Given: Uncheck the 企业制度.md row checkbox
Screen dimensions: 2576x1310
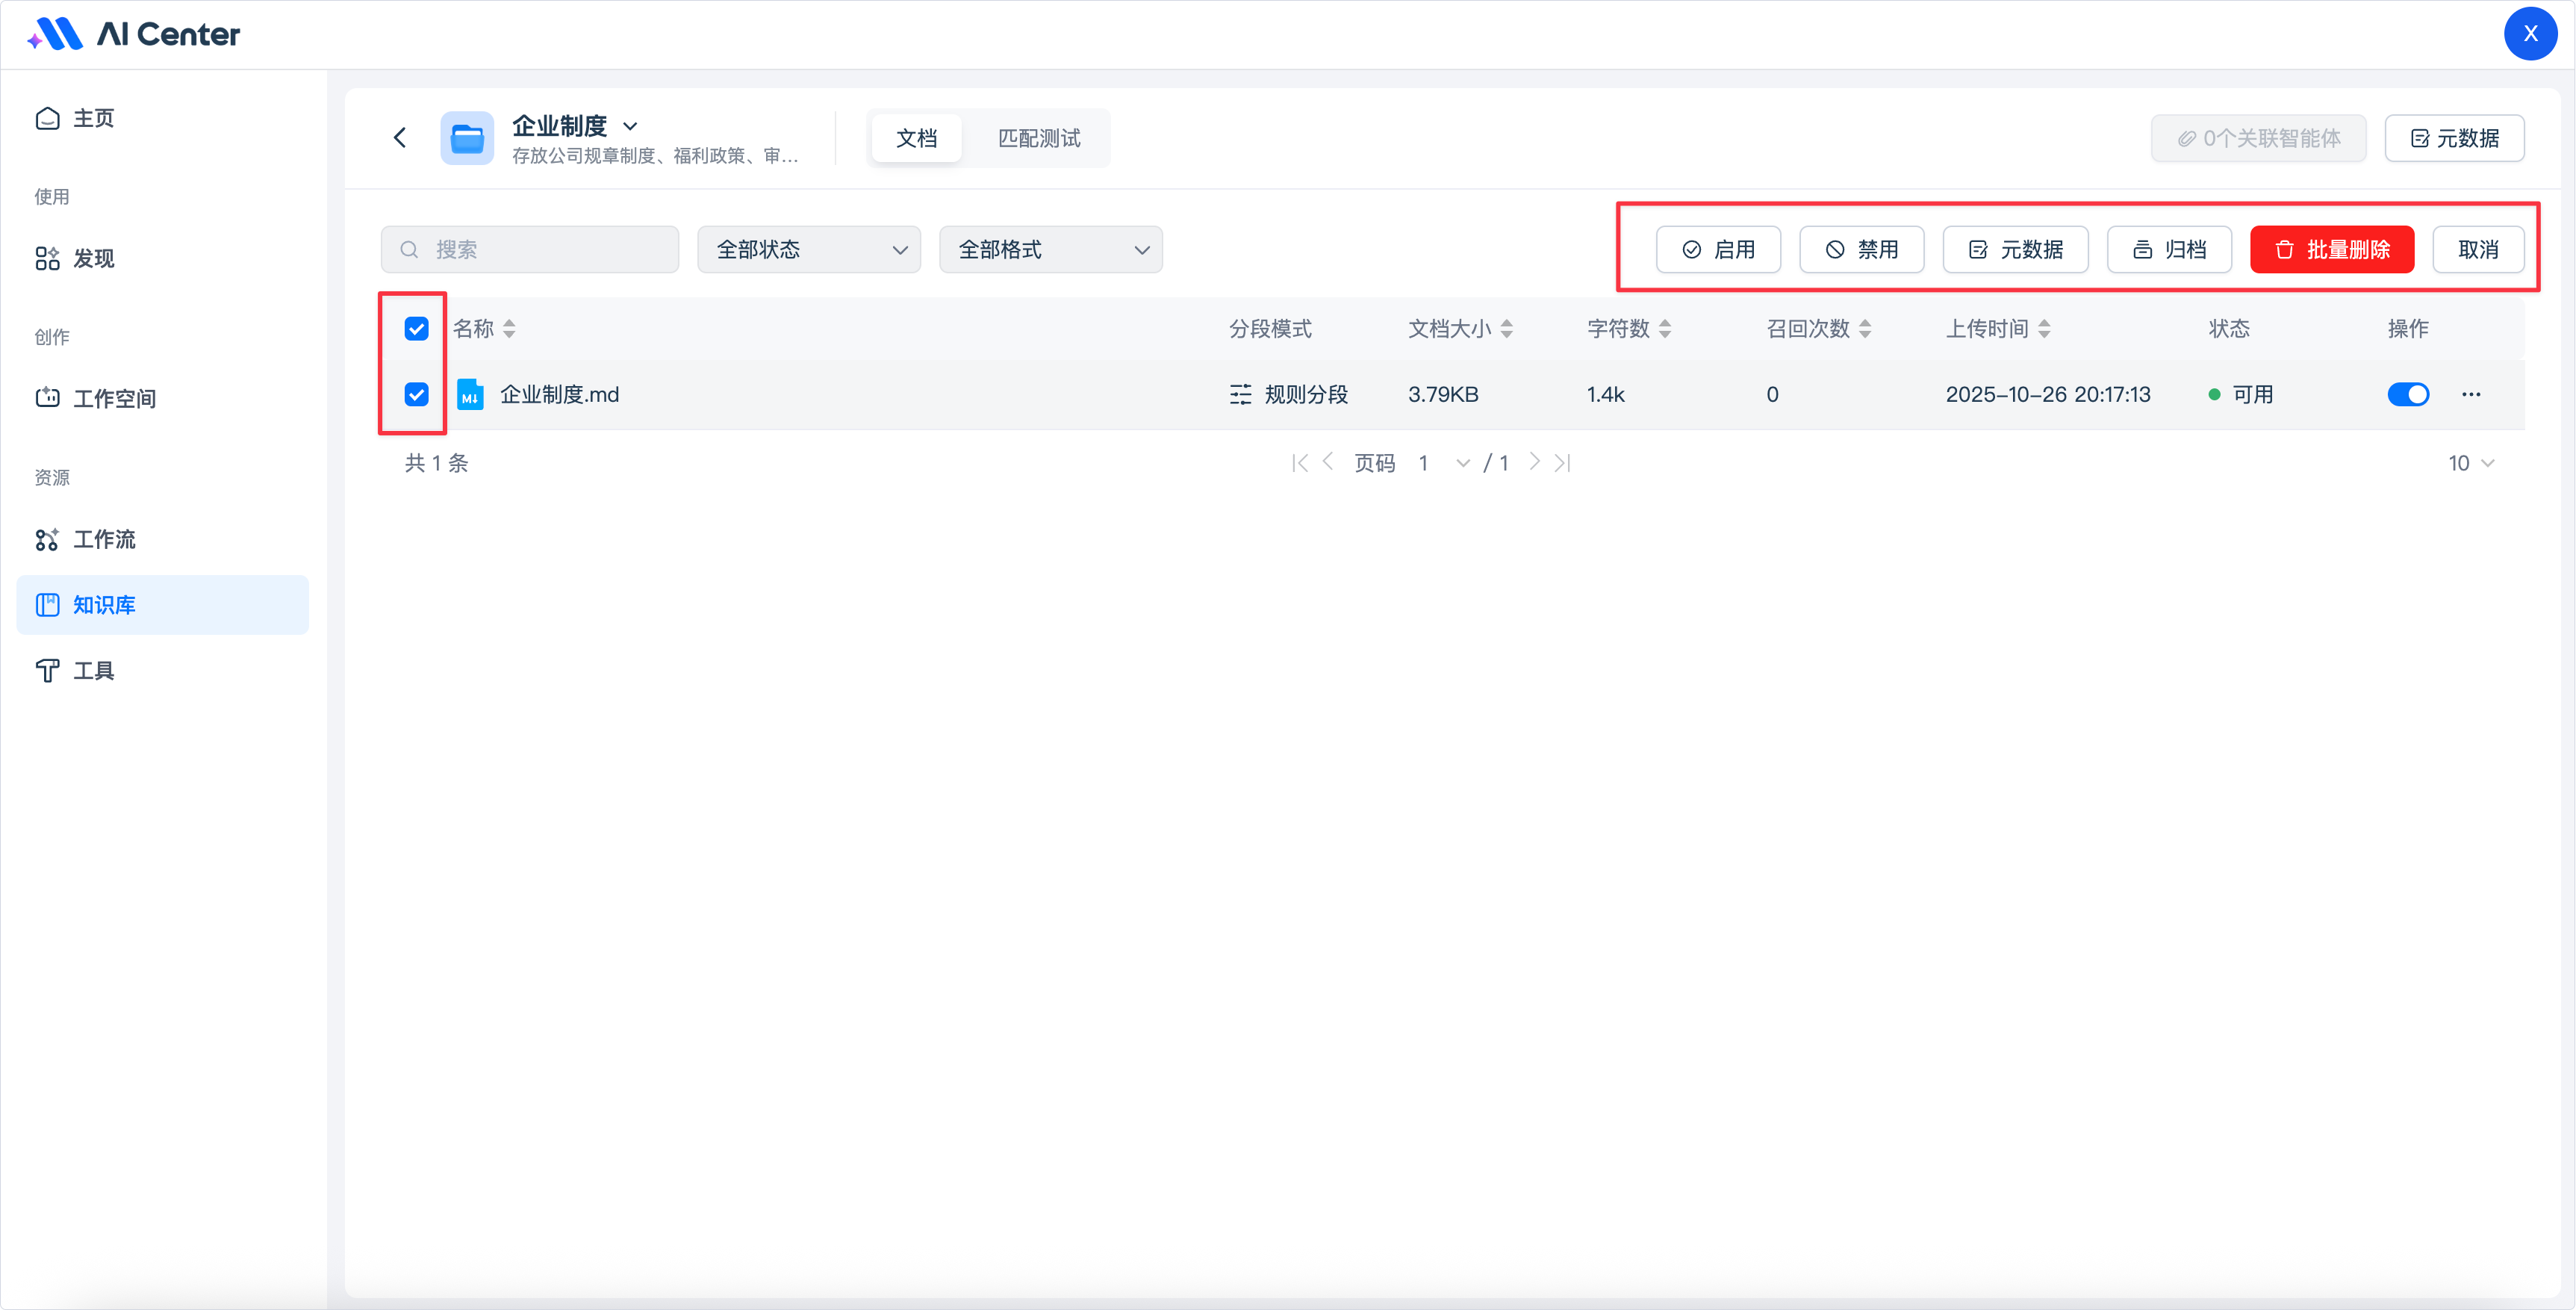Looking at the screenshot, I should pyautogui.click(x=416, y=394).
